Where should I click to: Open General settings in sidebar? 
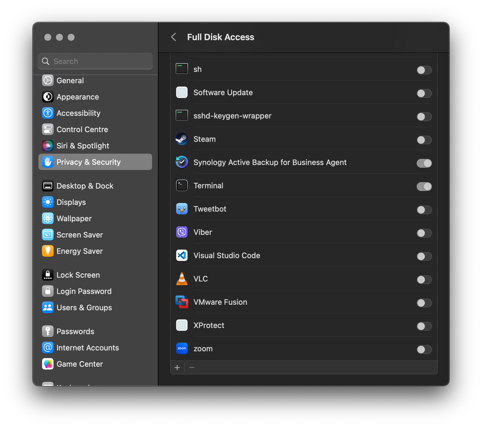pos(95,81)
